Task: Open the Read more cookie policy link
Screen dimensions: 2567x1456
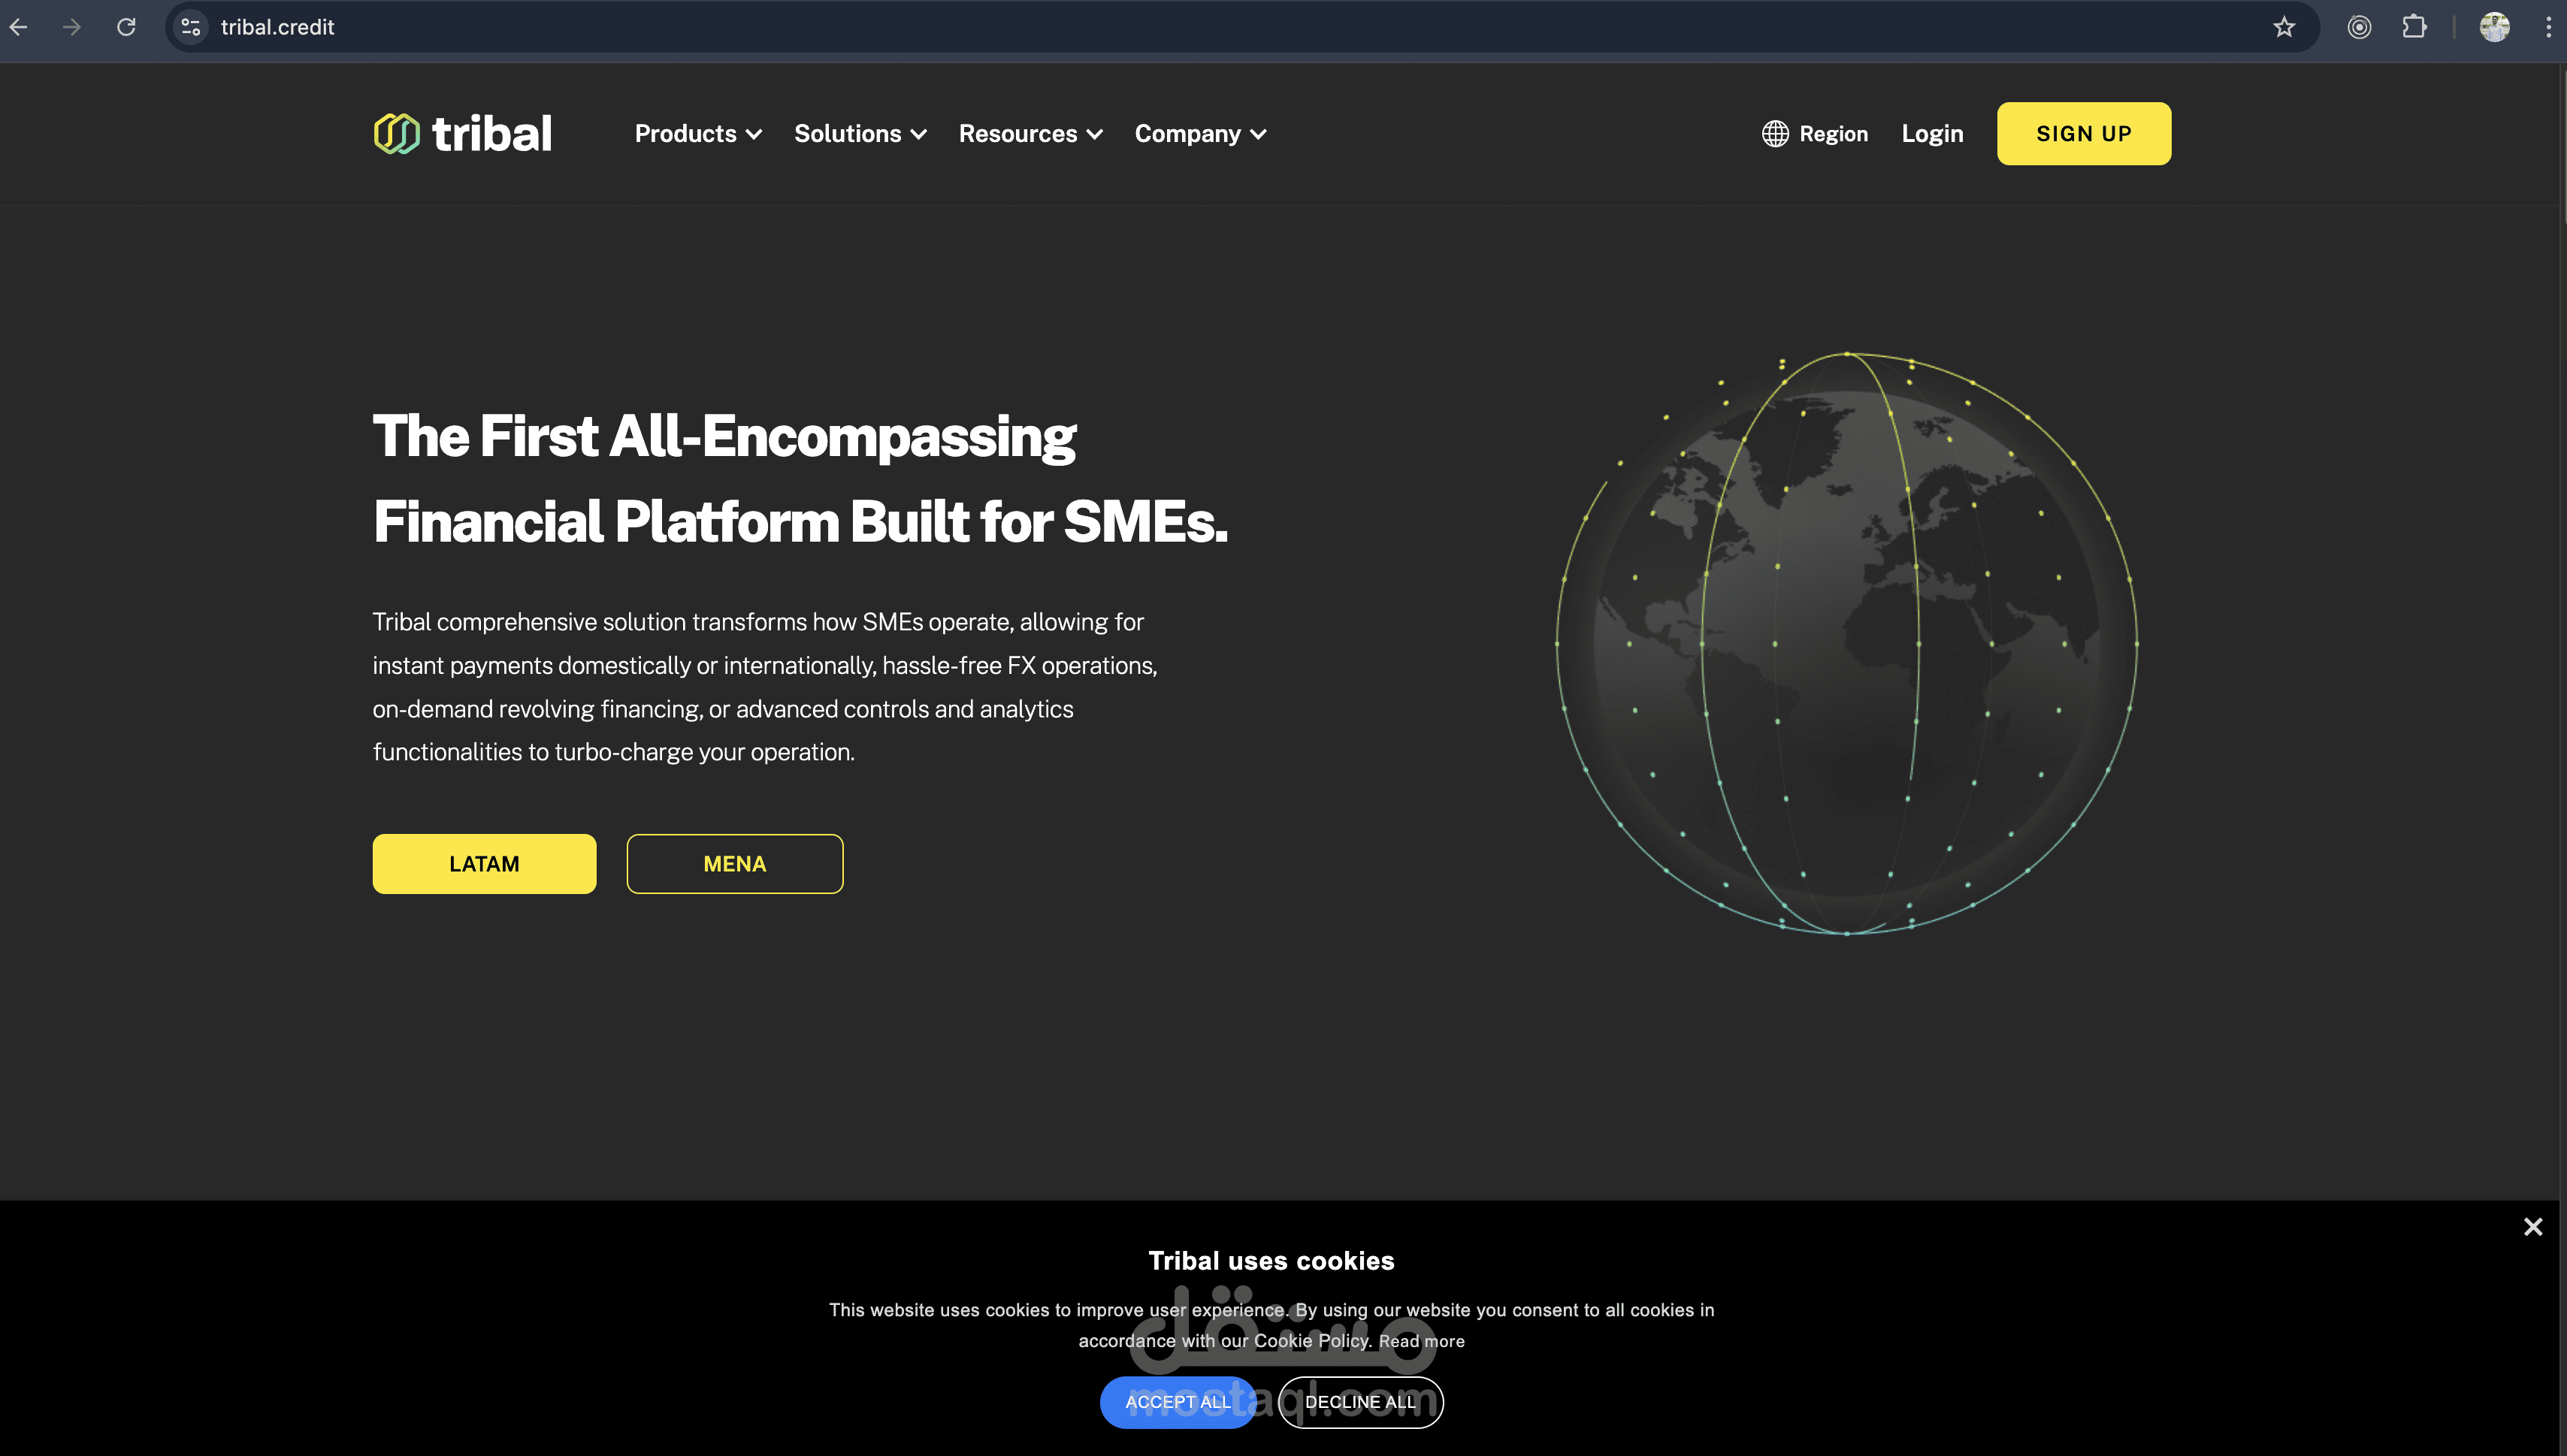Action: click(1421, 1340)
